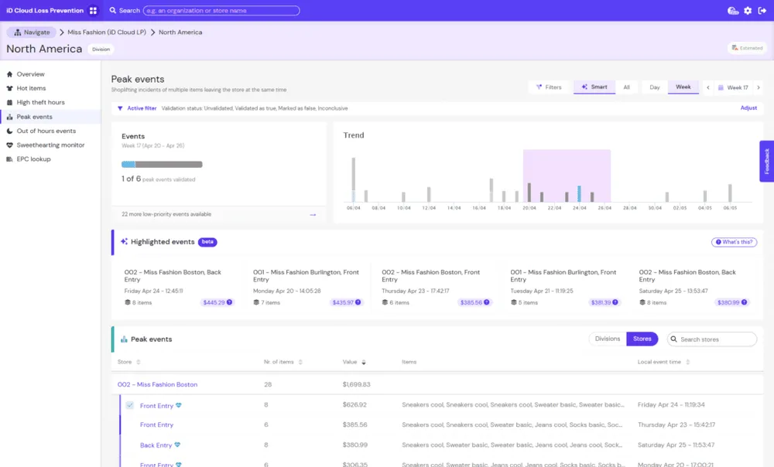Open the Sweethearting monitor sidebar item
Image resolution: width=774 pixels, height=467 pixels.
click(50, 145)
